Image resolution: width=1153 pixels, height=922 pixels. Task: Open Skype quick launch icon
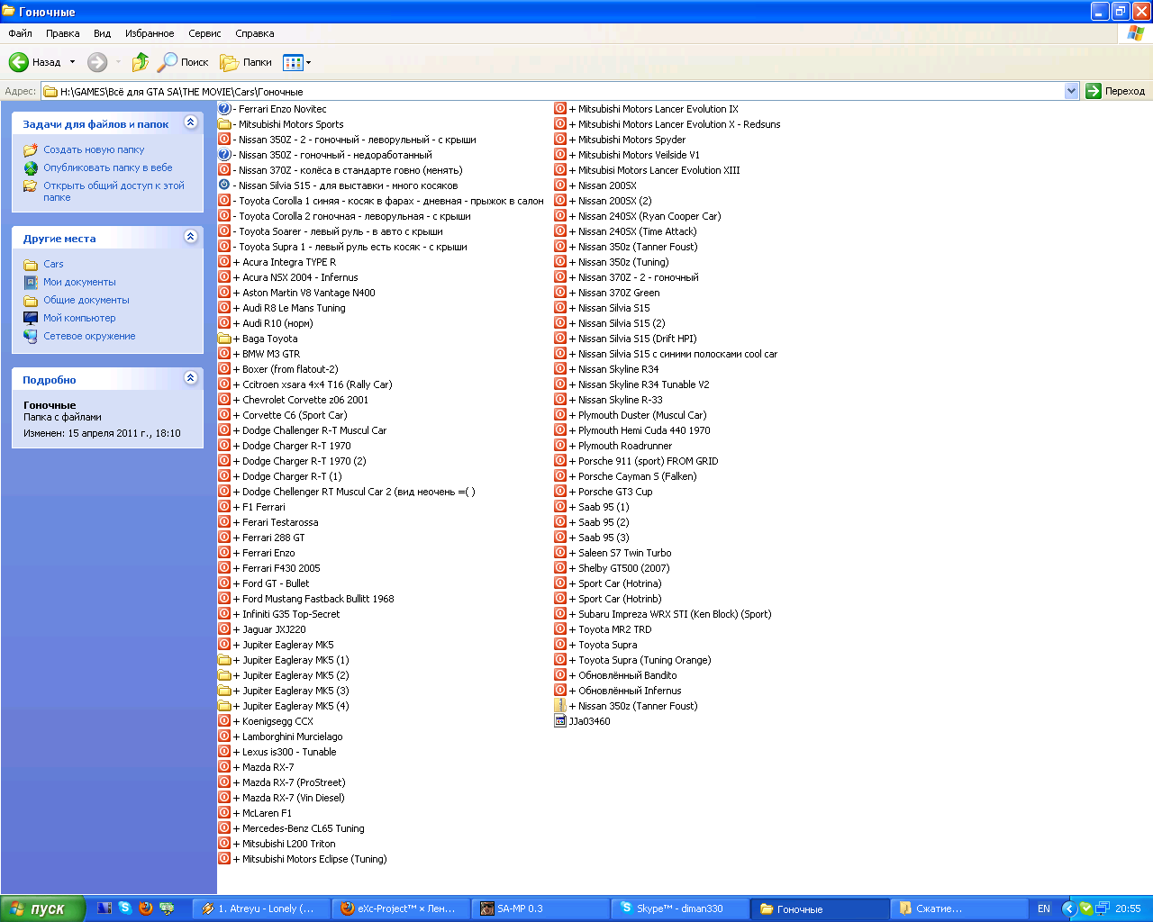(125, 908)
